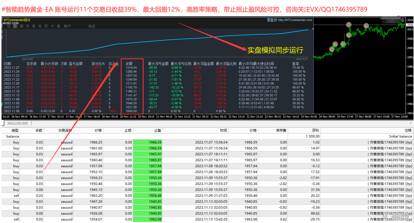Click the 类型 column header
Screen dimensions: 414x223
(x=15, y=130)
